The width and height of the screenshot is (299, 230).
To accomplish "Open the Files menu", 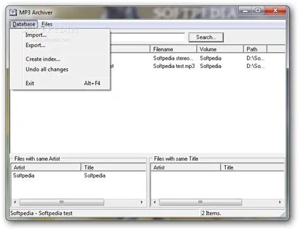I will (47, 24).
